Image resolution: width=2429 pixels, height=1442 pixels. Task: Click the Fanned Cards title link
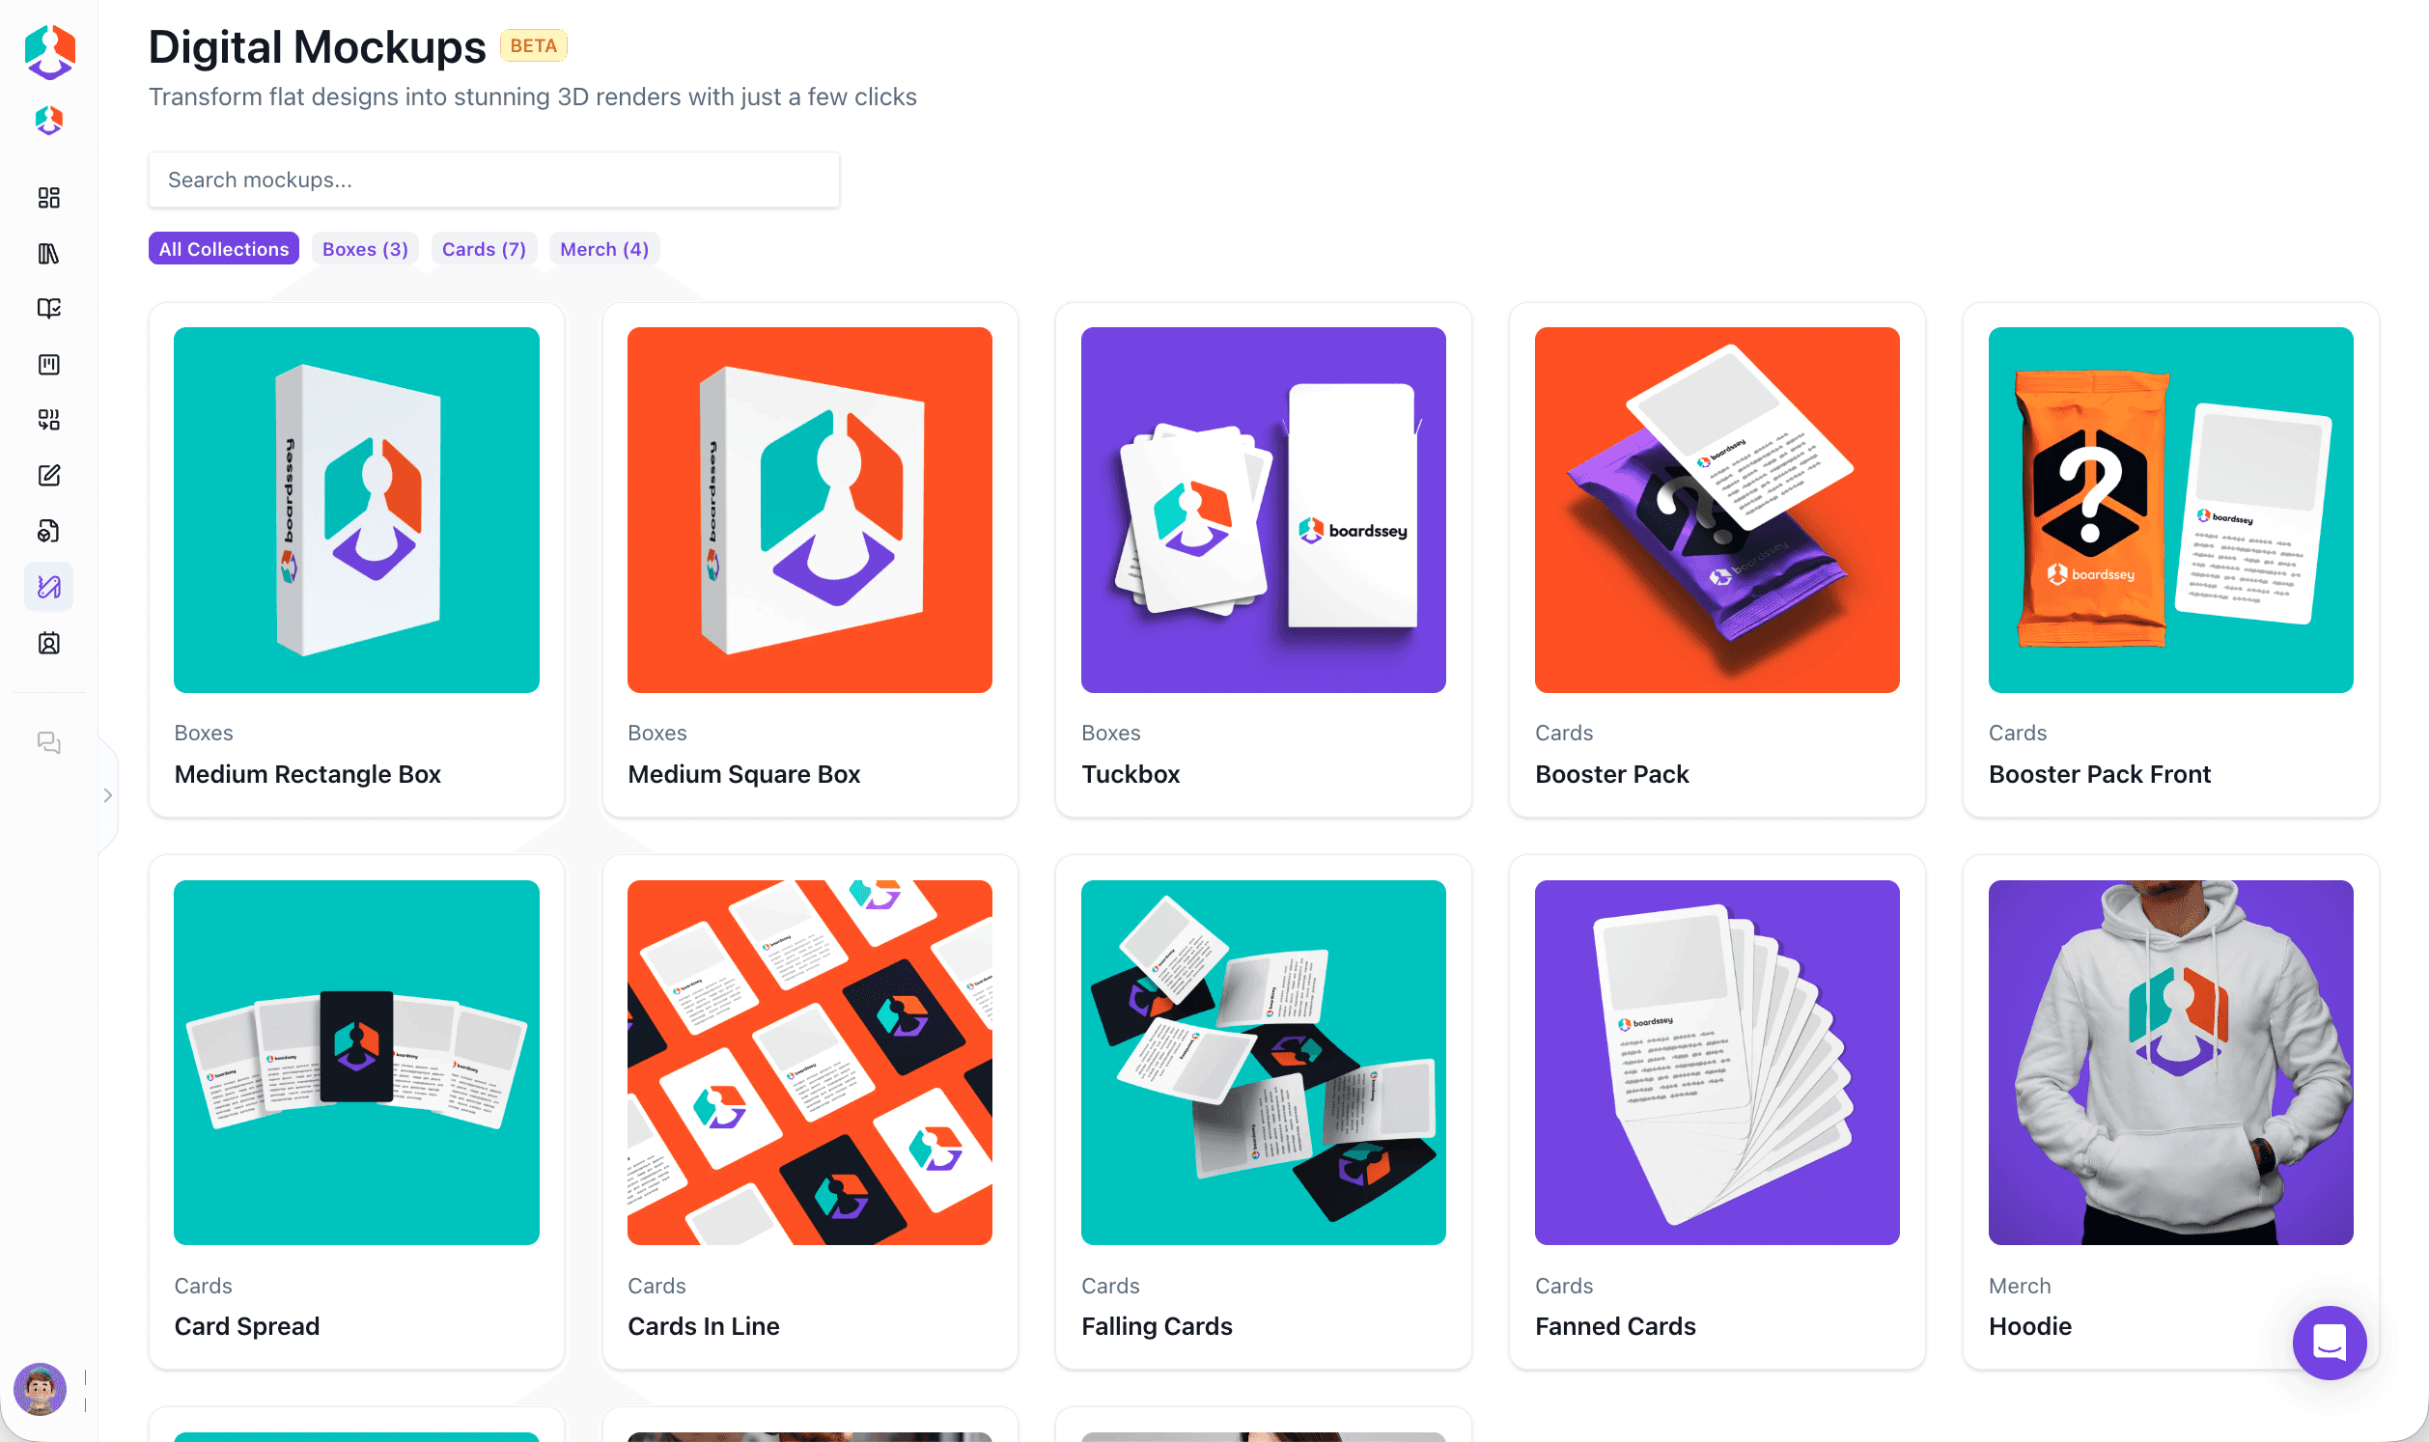[x=1615, y=1326]
